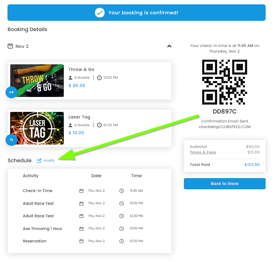The image size is (275, 262).
Task: Click the Total Paid $103.89 amount
Action: pyautogui.click(x=252, y=164)
